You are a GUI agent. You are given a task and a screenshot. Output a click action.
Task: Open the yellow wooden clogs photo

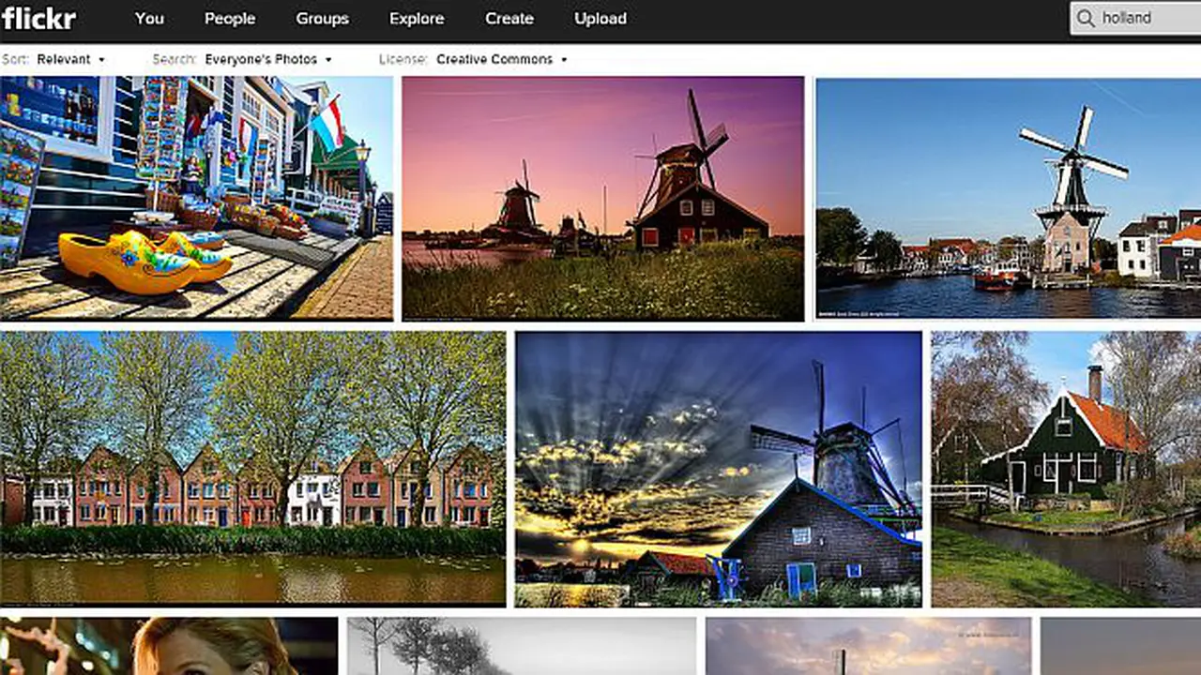[x=196, y=199]
